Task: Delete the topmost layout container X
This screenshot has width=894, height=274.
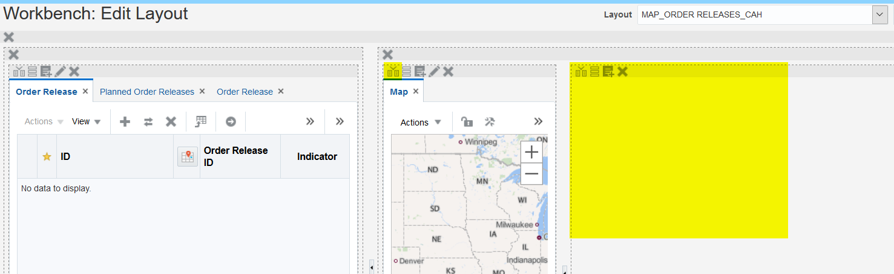Action: [x=8, y=37]
